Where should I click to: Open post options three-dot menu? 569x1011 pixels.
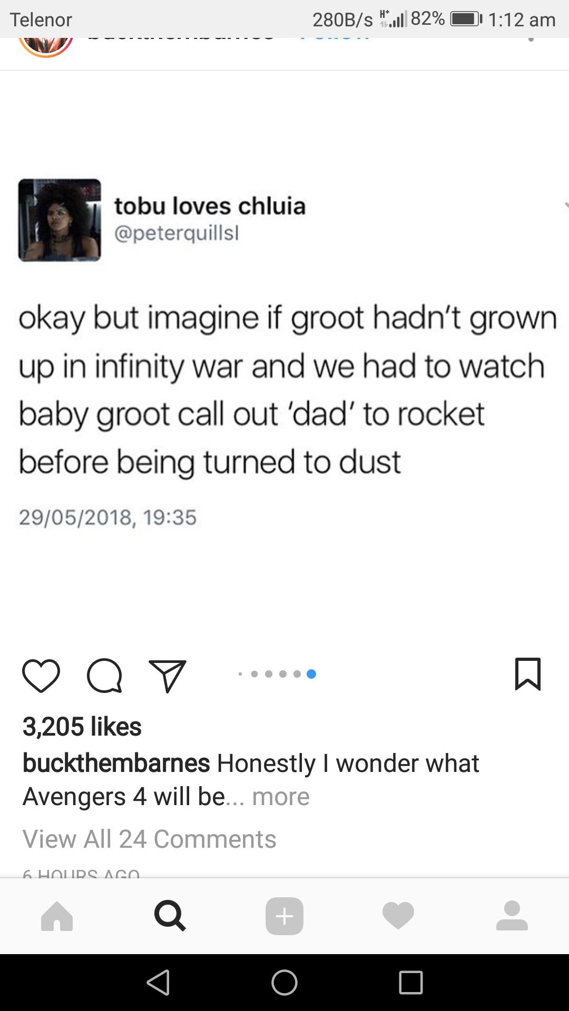click(531, 39)
